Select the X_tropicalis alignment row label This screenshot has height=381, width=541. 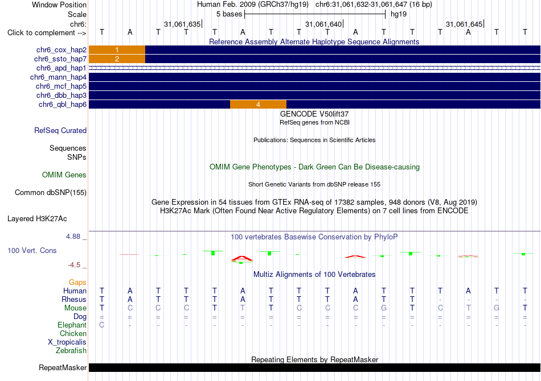coord(67,342)
